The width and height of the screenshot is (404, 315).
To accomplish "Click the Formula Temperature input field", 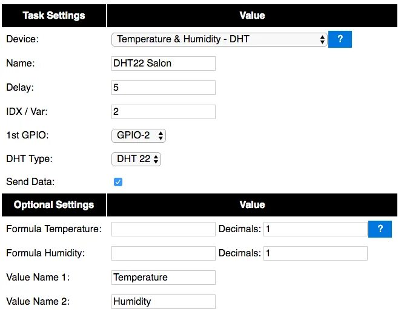I will coord(164,229).
